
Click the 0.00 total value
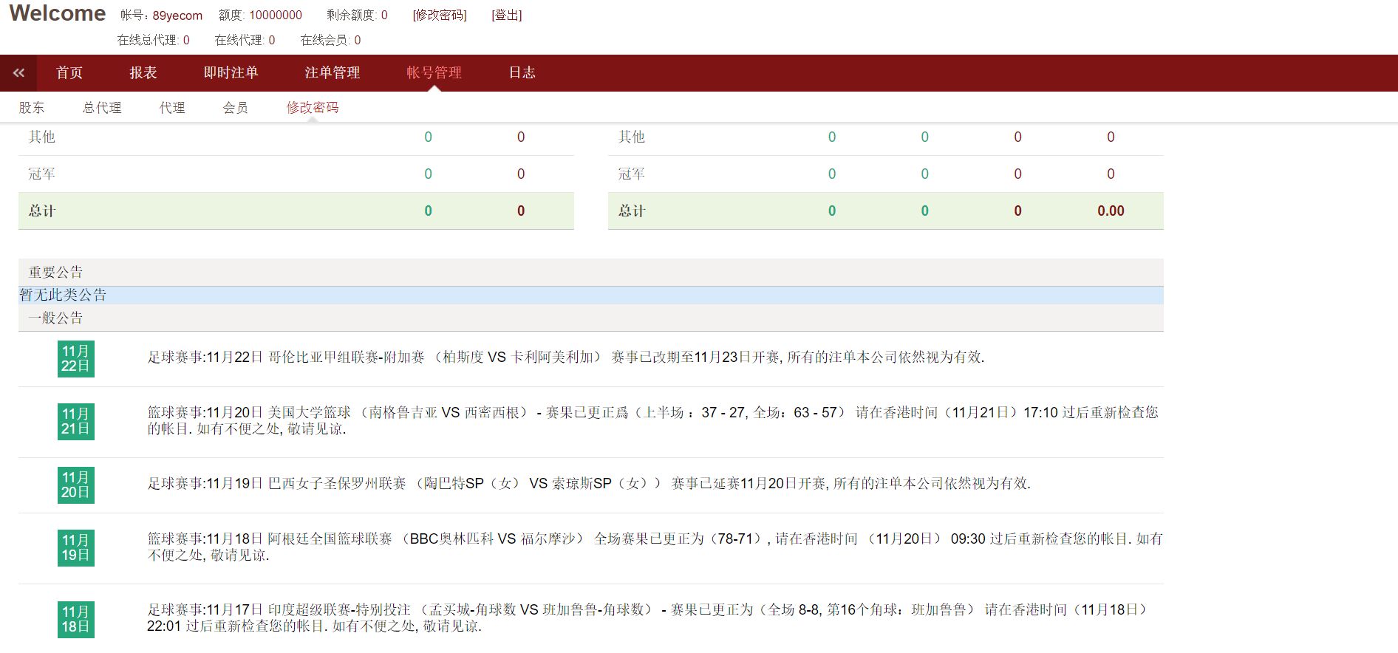pos(1111,211)
